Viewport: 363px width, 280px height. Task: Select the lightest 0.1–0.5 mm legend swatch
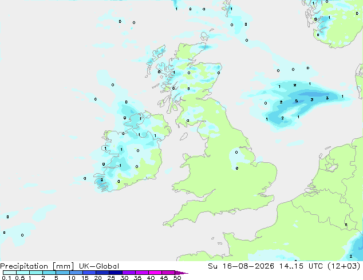10,273
